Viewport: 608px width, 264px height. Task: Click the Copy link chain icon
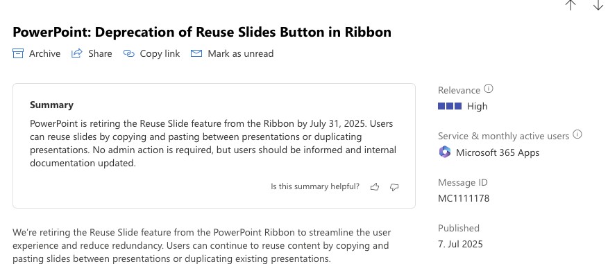click(128, 53)
